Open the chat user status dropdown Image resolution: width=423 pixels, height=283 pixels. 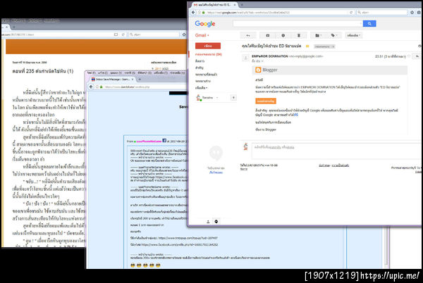tap(217, 98)
